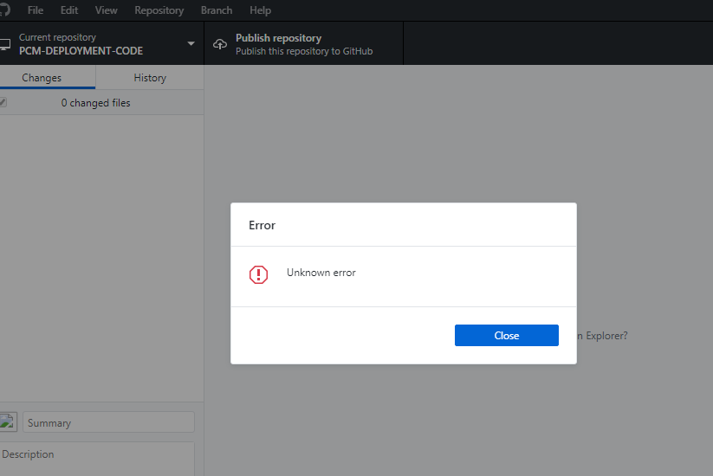
Task: Open the View menu
Action: tap(106, 10)
